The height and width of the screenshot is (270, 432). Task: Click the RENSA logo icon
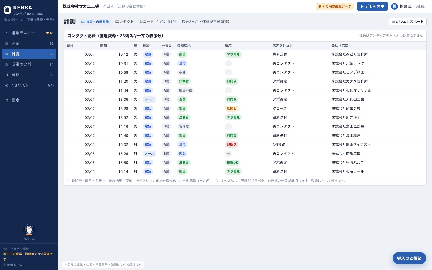[7, 10]
